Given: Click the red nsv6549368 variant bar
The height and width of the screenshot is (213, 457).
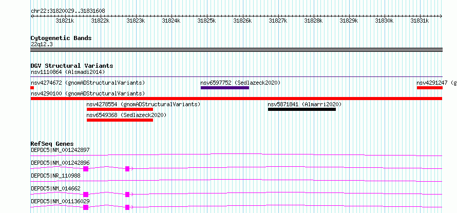Looking at the screenshot, I should click(120, 120).
